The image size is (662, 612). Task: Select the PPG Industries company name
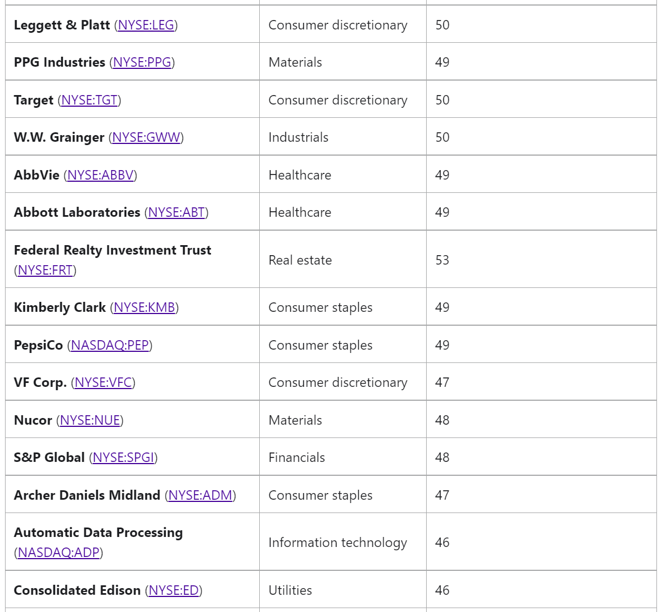(60, 62)
